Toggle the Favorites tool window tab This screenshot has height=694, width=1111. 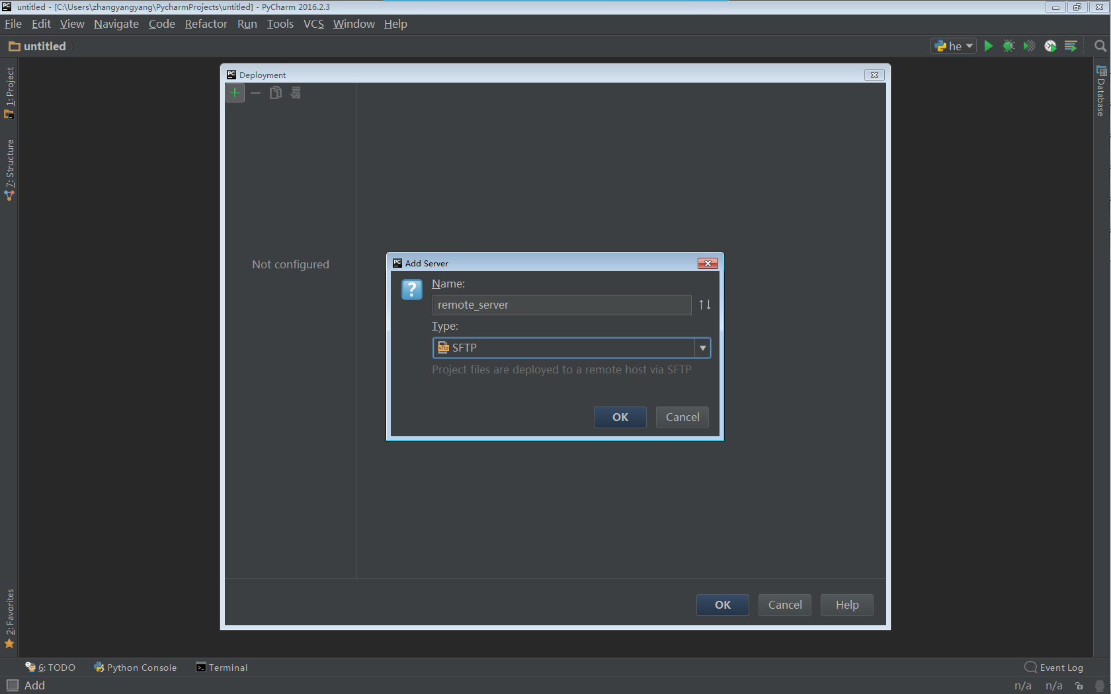(x=9, y=619)
